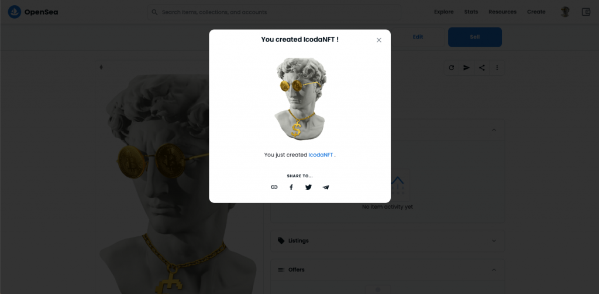Share the NFT on Twitter
Screen dimensions: 599x294
click(308, 187)
